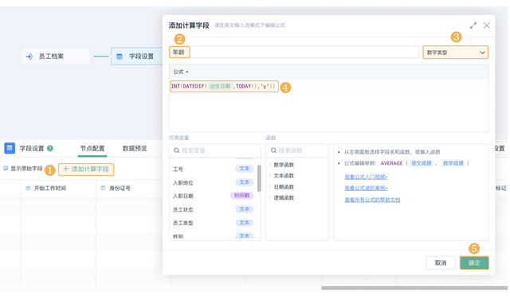Select the 工号 variable
Screen dimensions: 510x304
click(x=213, y=169)
